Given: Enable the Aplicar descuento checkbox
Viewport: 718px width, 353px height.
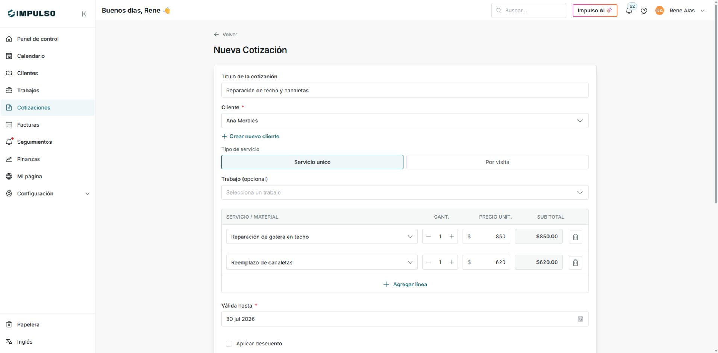Looking at the screenshot, I should tap(229, 344).
